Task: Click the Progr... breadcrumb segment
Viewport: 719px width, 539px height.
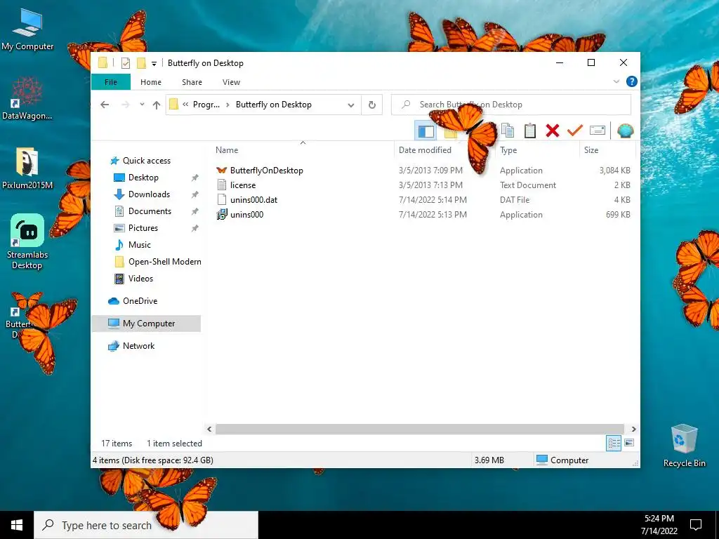Action: point(206,105)
